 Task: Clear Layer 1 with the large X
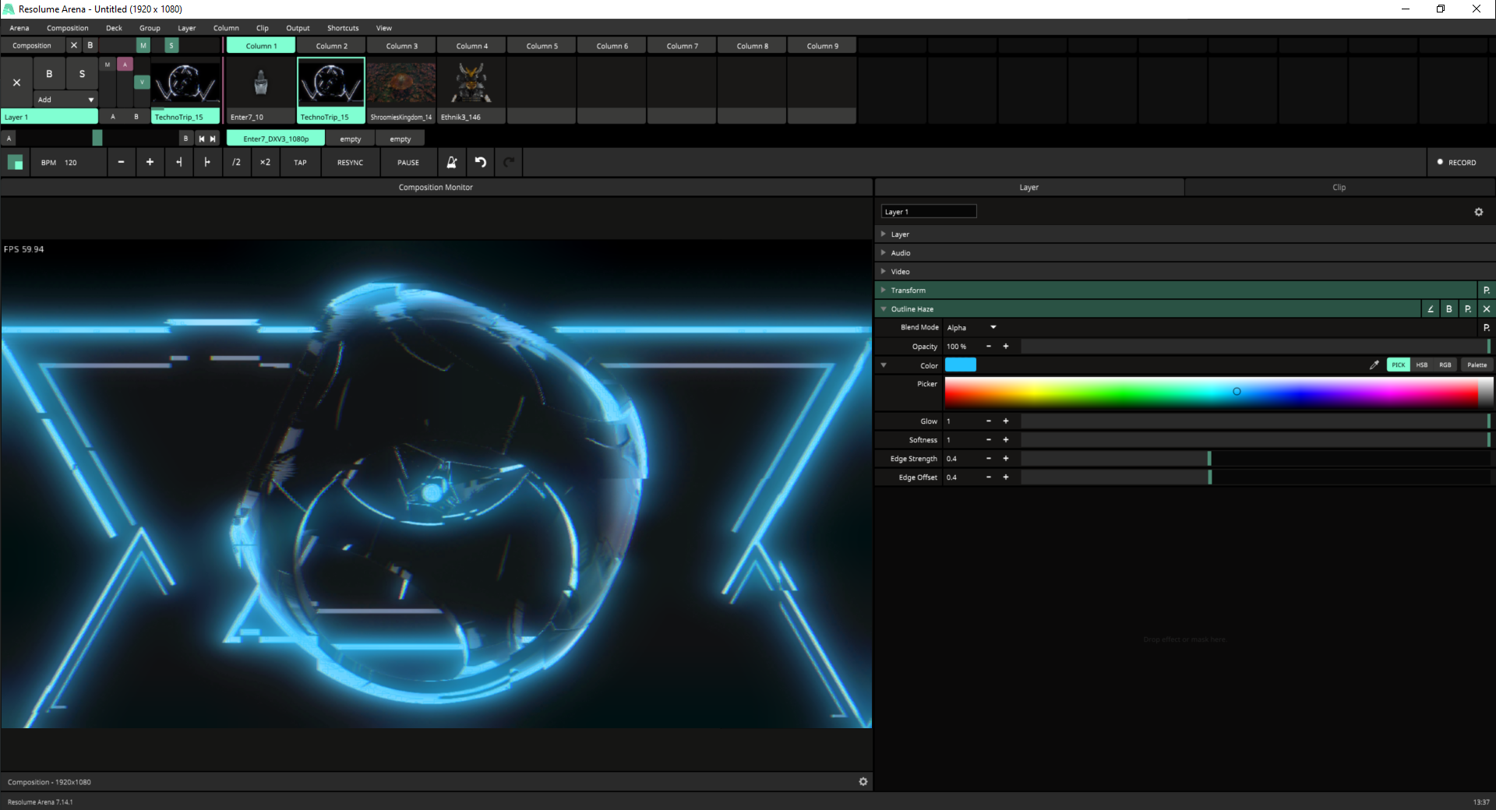pos(16,83)
